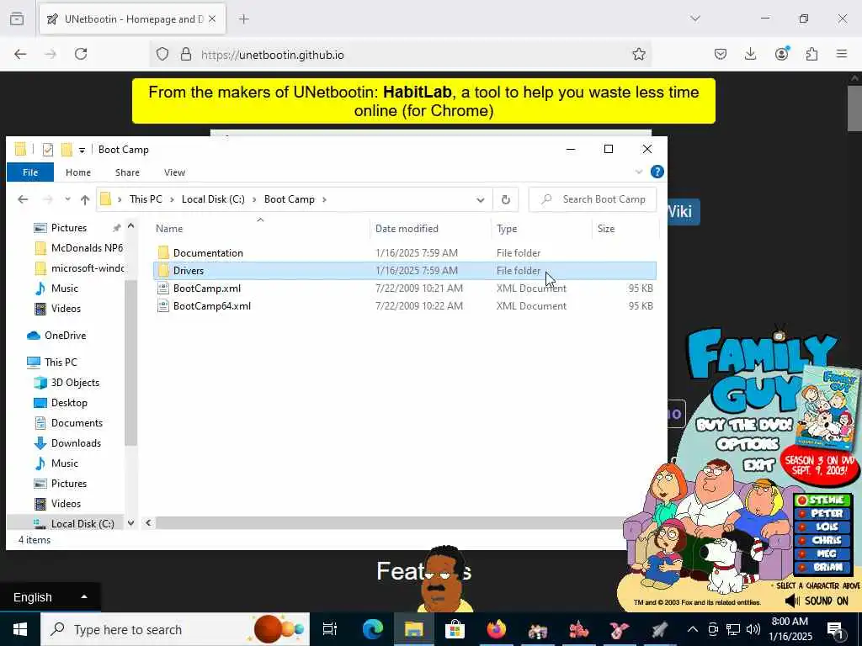Click the Windows Start button

pyautogui.click(x=20, y=629)
